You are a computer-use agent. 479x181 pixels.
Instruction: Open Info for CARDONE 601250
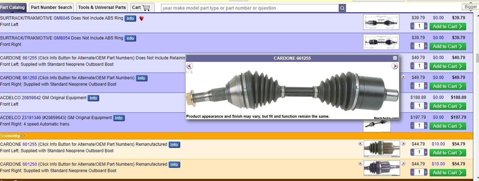(174, 164)
